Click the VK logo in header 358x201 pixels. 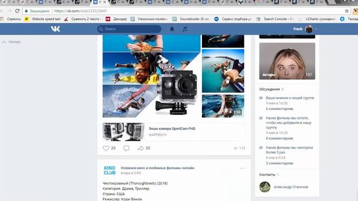pyautogui.click(x=55, y=29)
